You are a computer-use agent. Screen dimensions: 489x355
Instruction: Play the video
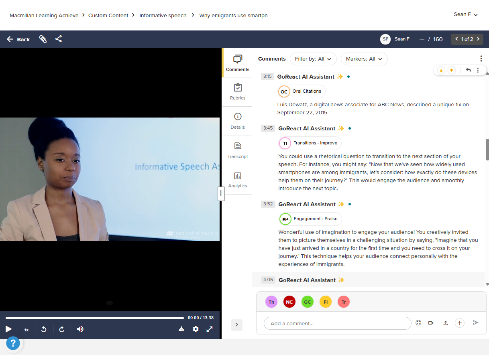[x=8, y=329]
